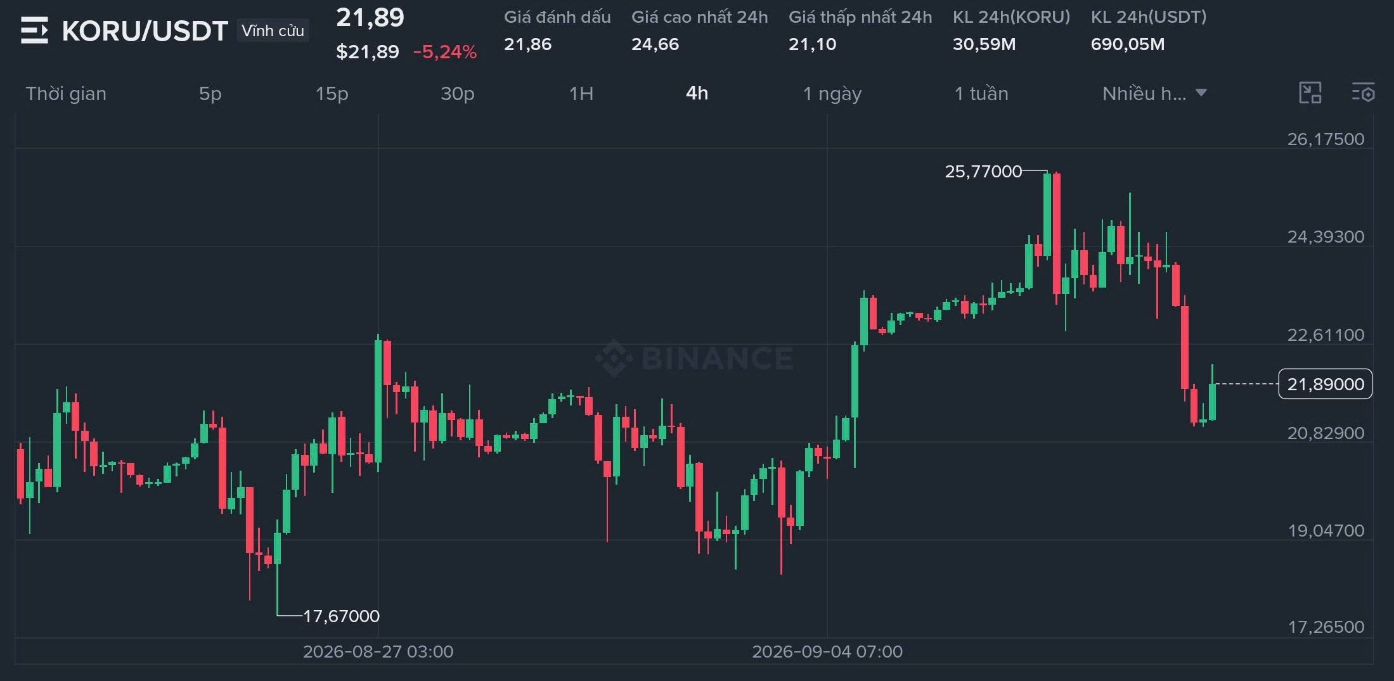Screen dimensions: 1394x681
Task: Select the 15p timeframe
Action: [x=332, y=94]
